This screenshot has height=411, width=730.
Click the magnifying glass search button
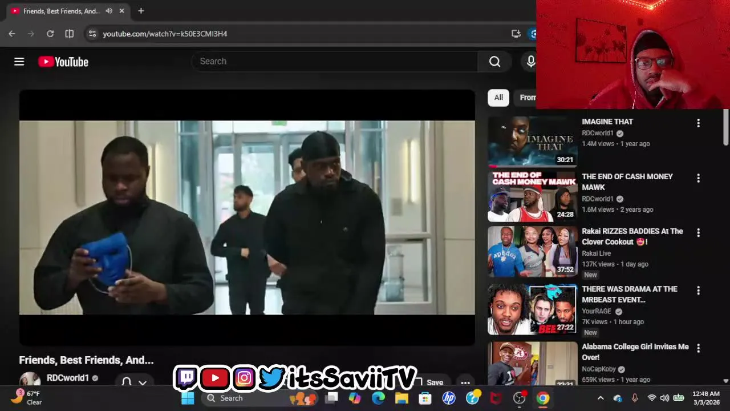point(494,61)
